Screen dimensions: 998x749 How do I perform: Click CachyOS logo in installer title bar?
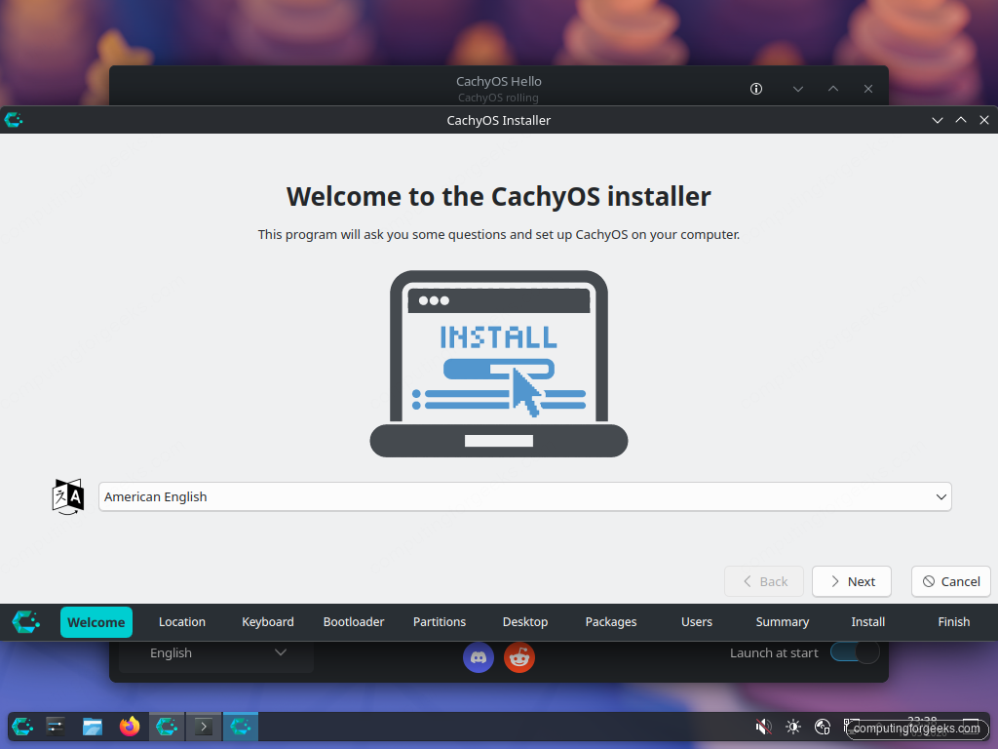pyautogui.click(x=14, y=120)
